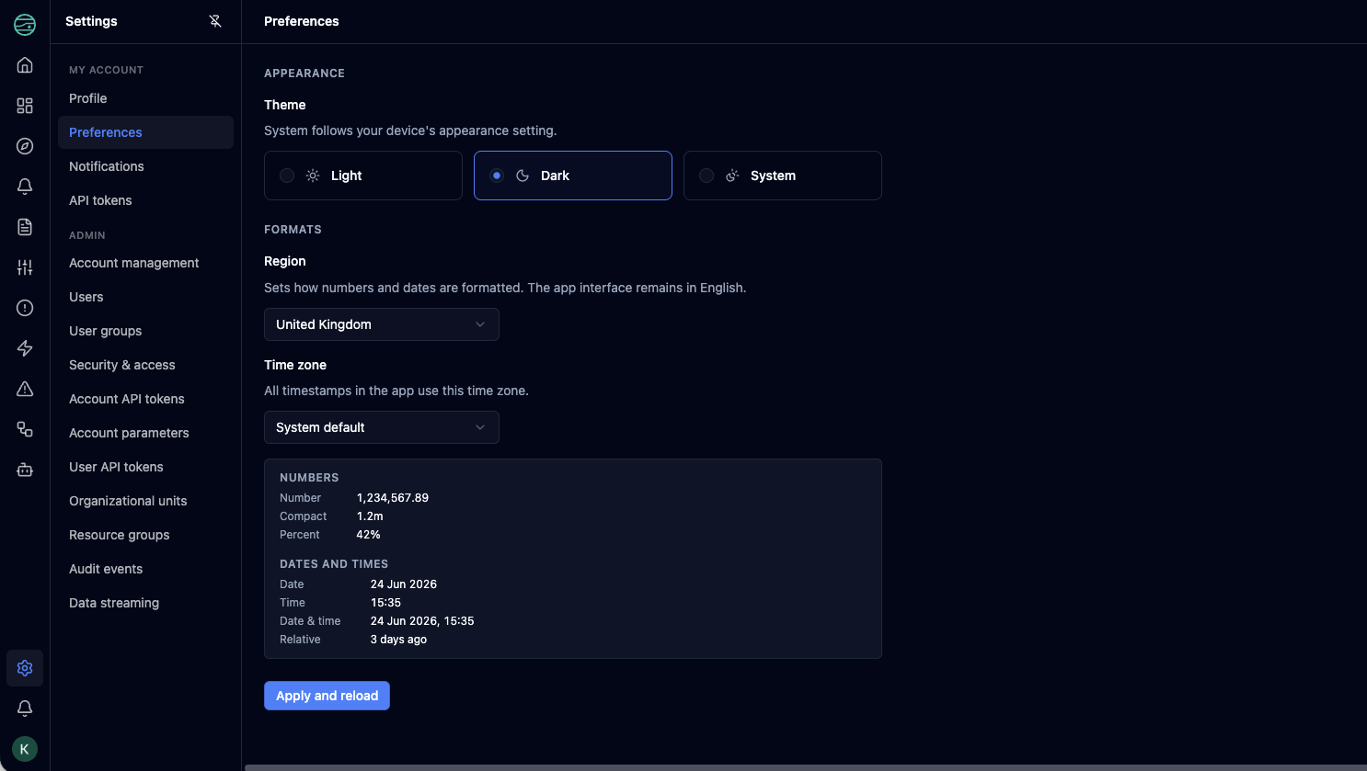Open the document page icon in sidebar
The width and height of the screenshot is (1367, 771).
pyautogui.click(x=25, y=227)
